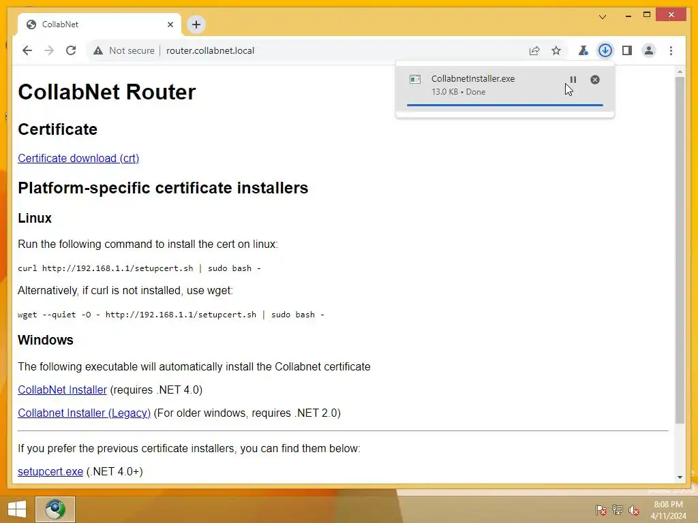This screenshot has height=523, width=698.
Task: Open the network tray icon
Action: [x=618, y=509]
